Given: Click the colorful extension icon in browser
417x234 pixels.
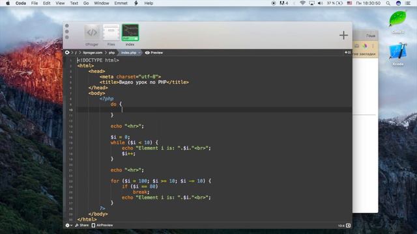Looking at the screenshot, I should [x=365, y=46].
